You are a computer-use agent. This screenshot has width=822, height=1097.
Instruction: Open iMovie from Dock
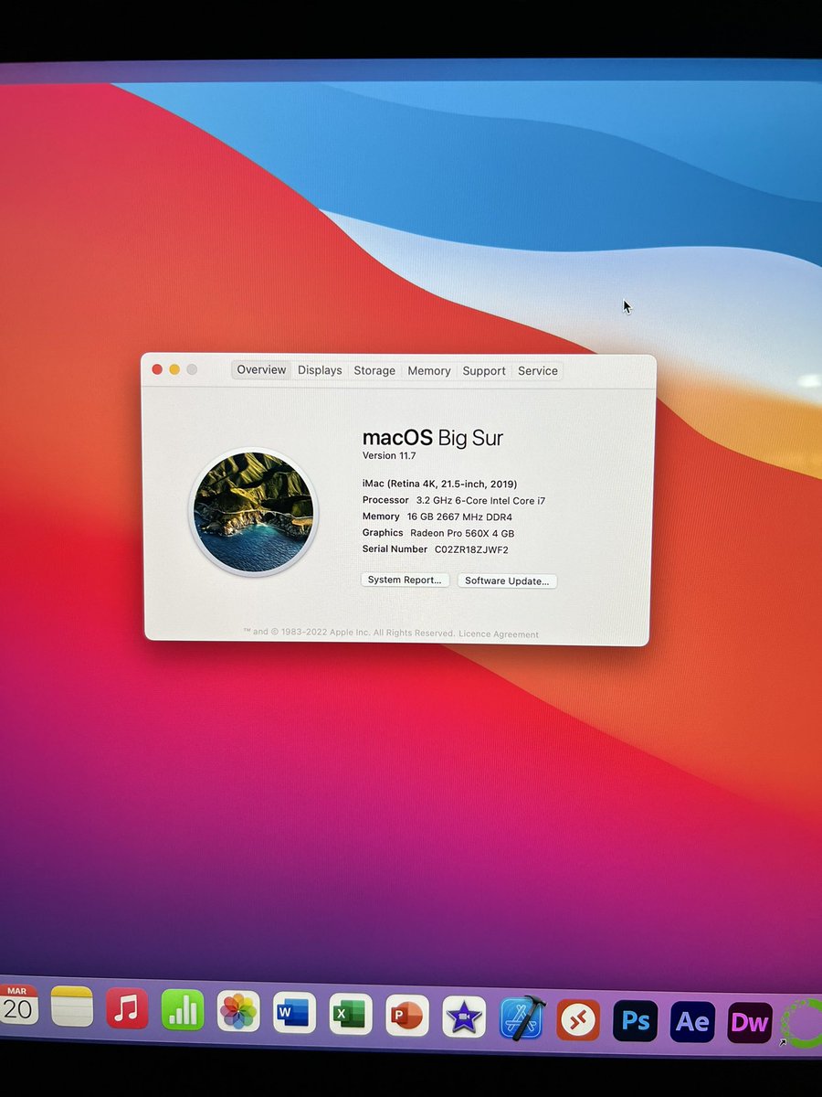[464, 1017]
